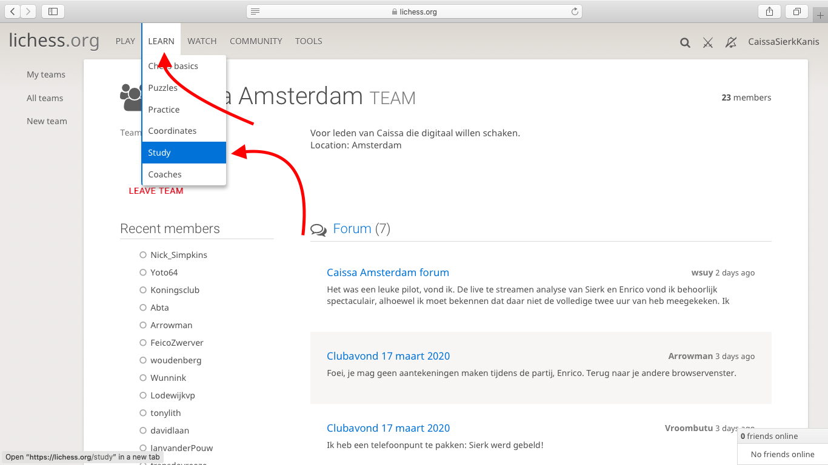Open Clubavond 17 maart 2020 by Arrowman

[389, 356]
